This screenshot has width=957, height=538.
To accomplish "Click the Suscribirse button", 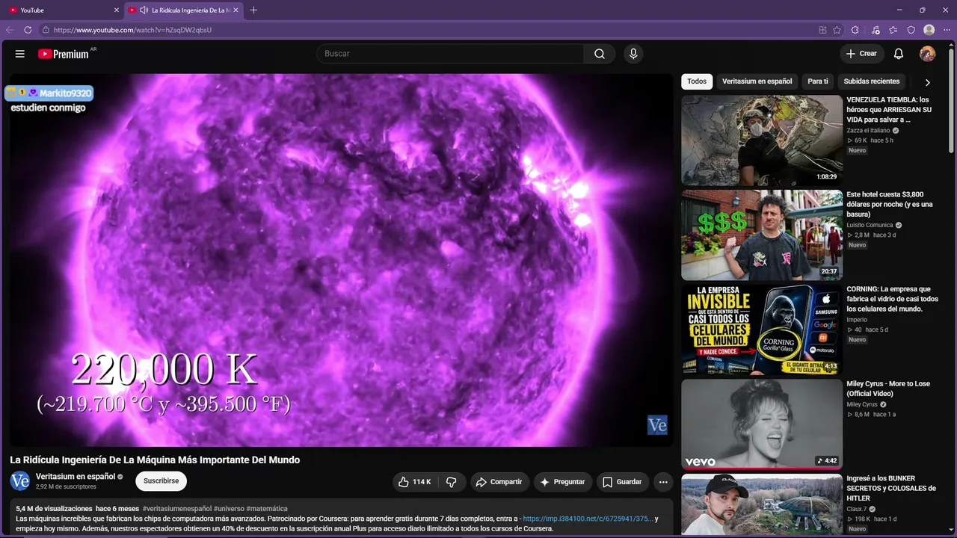I will pos(161,481).
